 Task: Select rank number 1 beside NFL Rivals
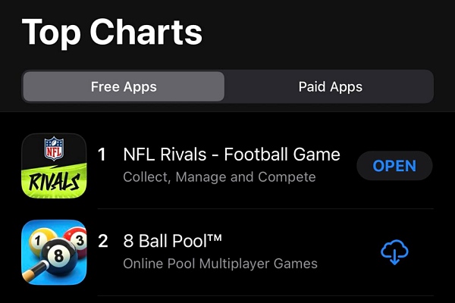click(x=102, y=155)
